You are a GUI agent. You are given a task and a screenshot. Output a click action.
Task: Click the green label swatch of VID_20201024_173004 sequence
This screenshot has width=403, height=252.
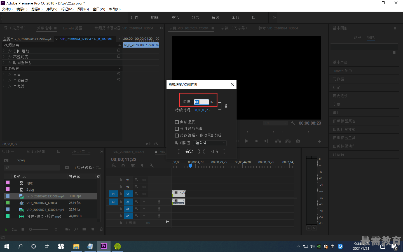[x=8, y=203]
